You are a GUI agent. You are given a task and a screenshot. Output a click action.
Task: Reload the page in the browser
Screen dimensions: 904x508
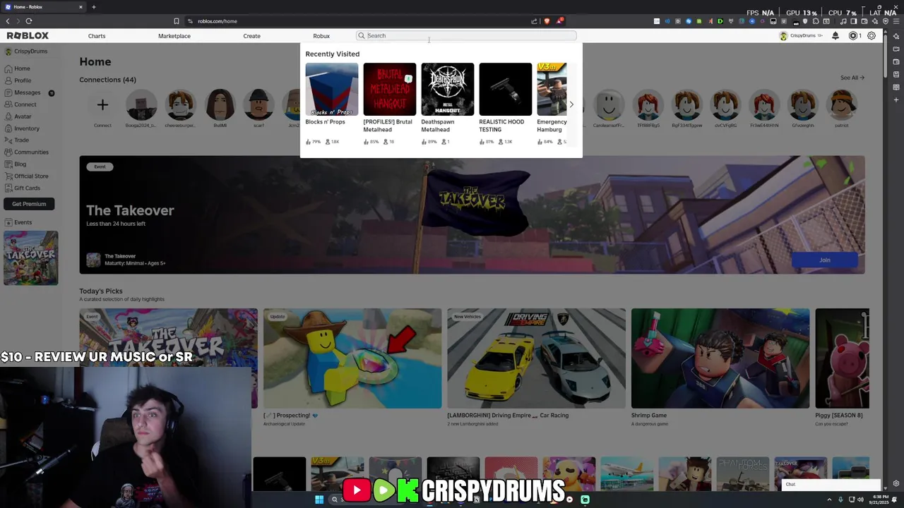pos(29,21)
